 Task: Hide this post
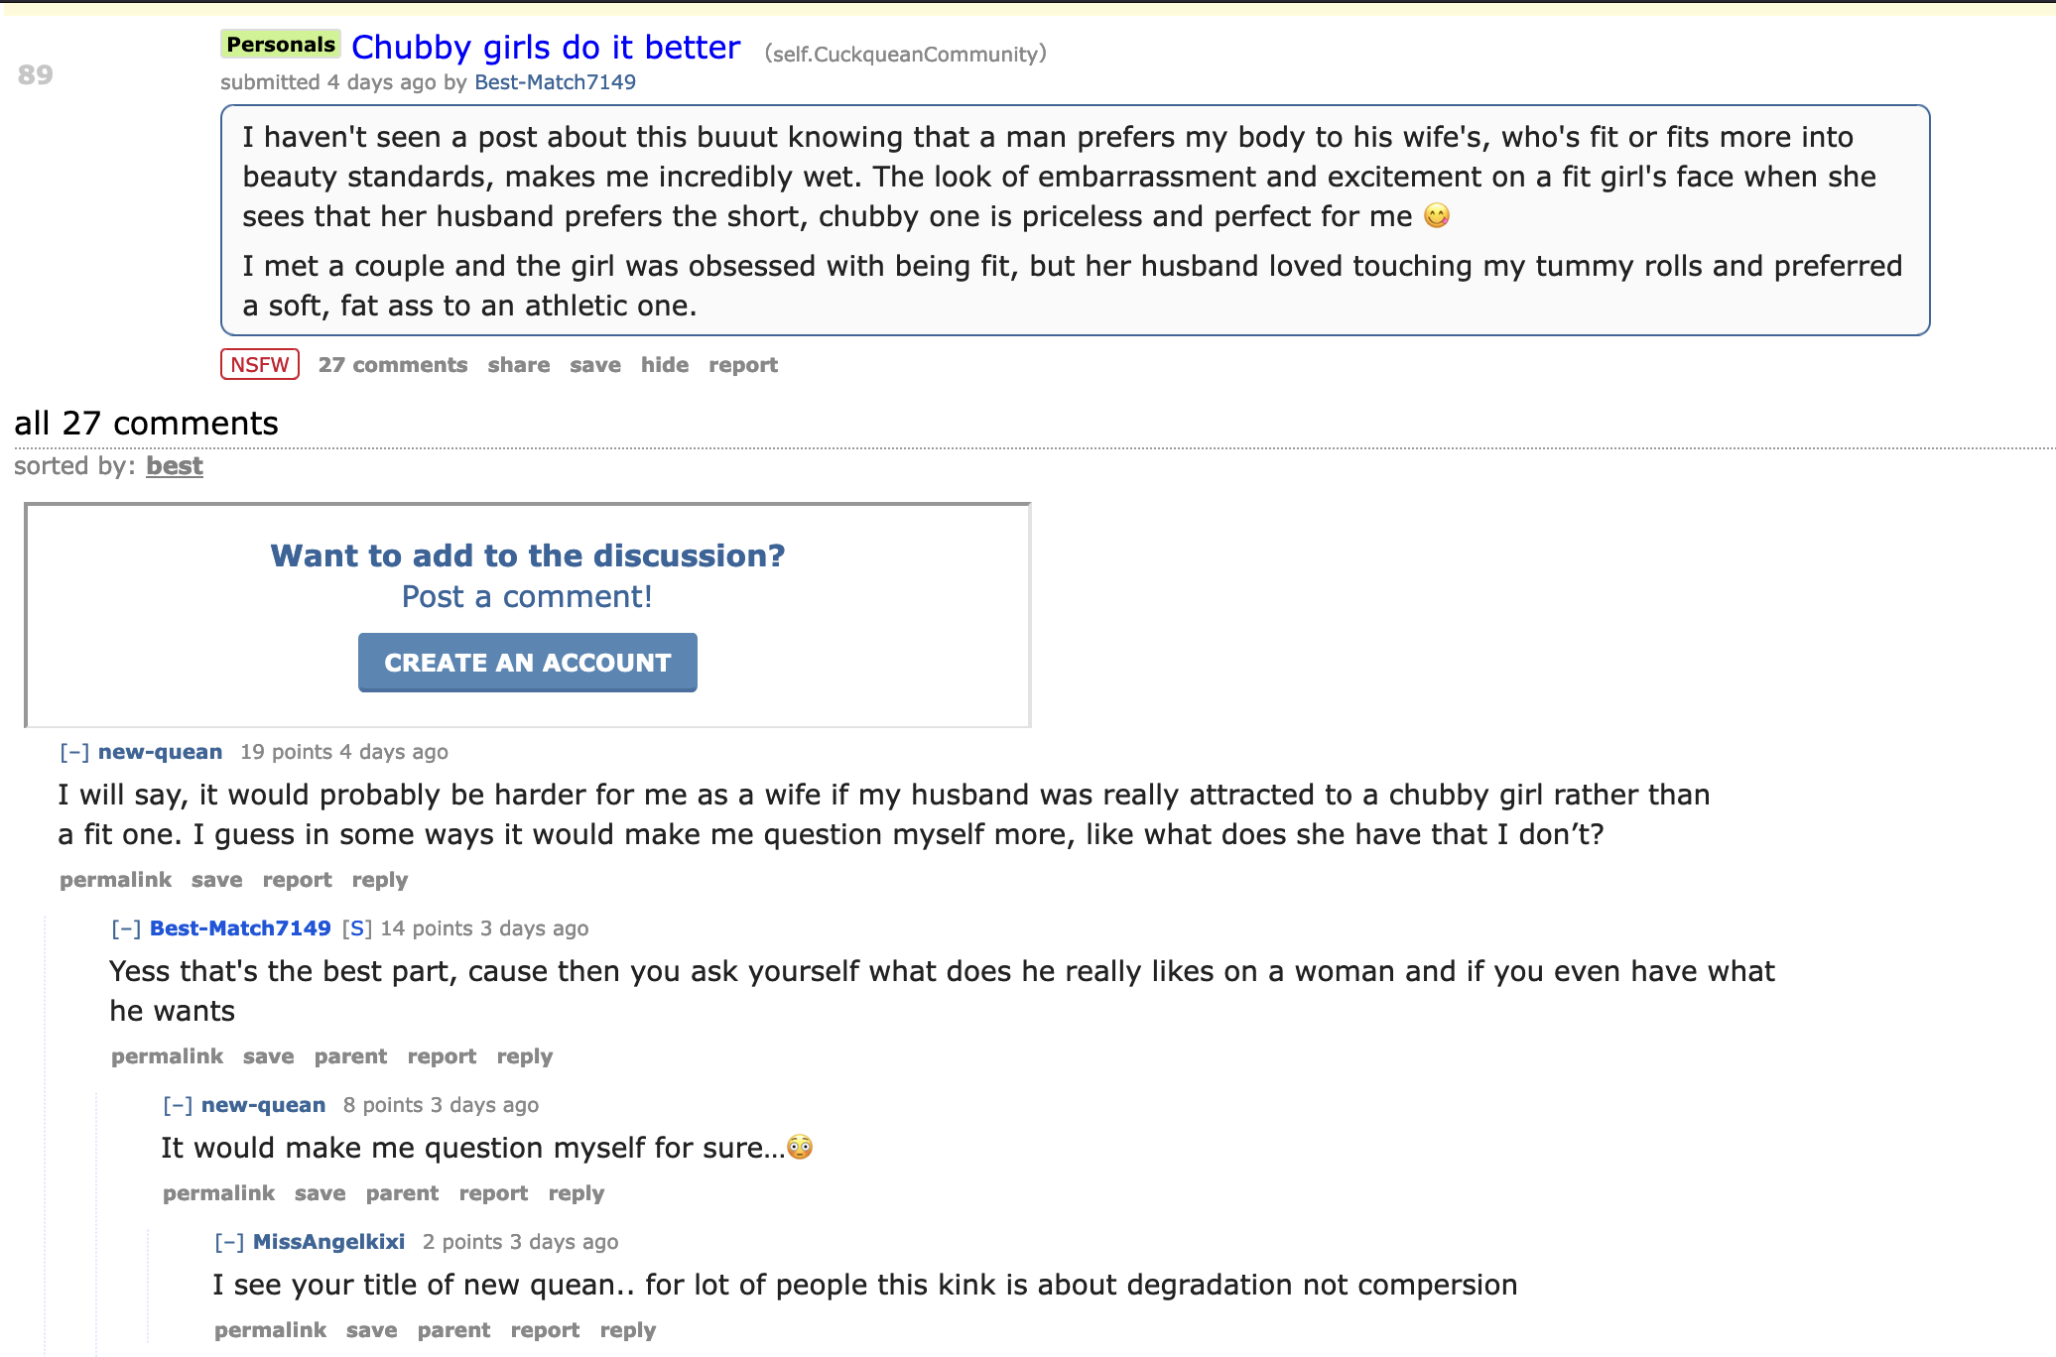pos(664,365)
